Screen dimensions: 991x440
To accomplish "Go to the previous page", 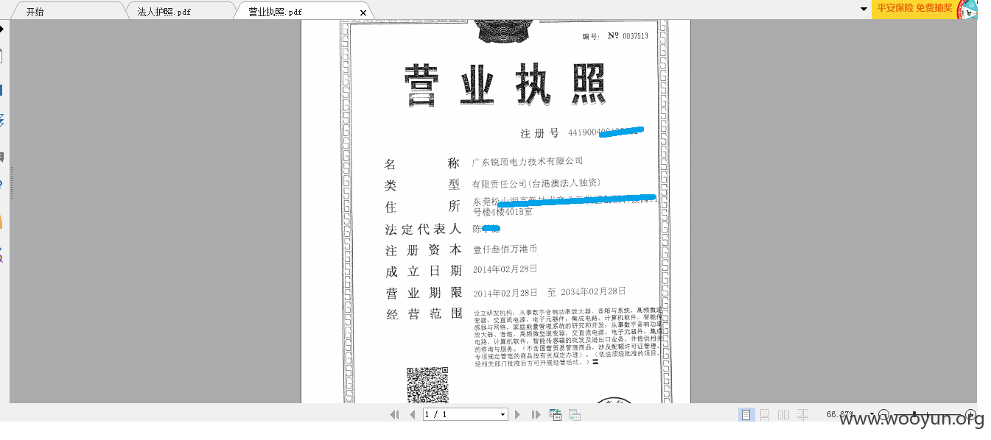I will point(413,415).
